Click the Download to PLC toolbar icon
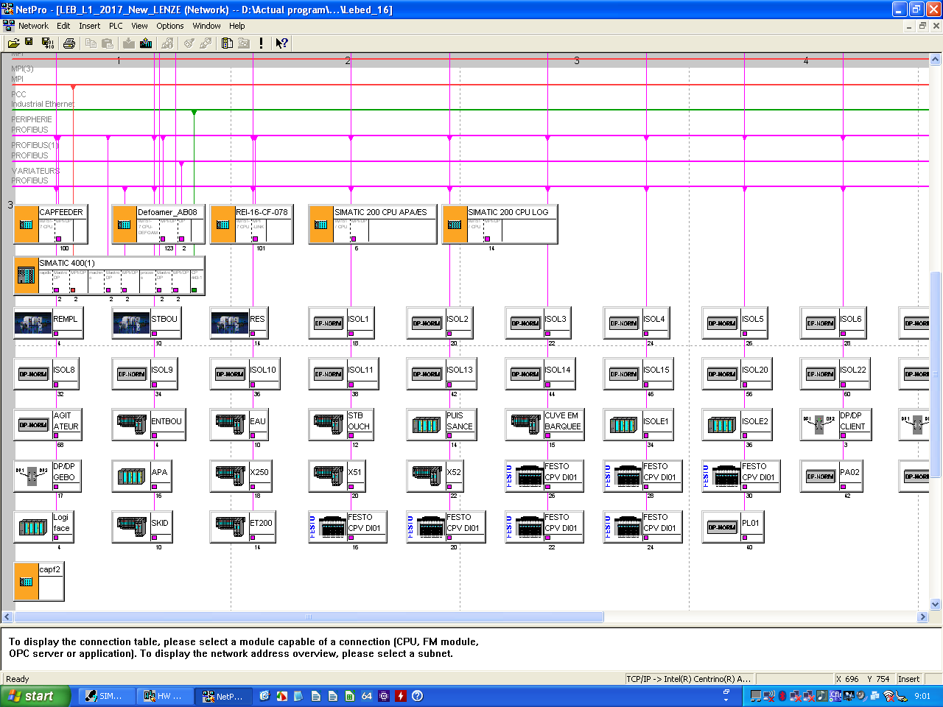This screenshot has width=943, height=707. click(x=129, y=43)
